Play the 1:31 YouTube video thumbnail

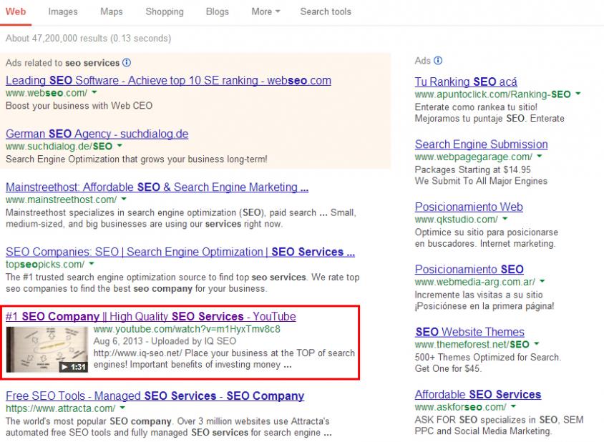47,349
